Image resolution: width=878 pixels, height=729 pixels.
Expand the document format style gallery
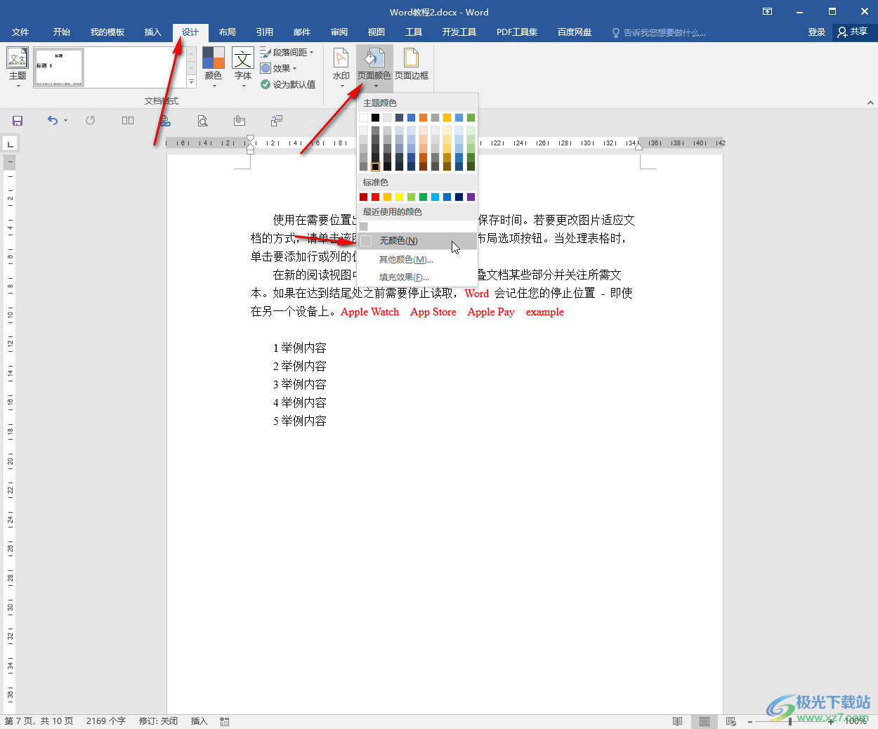click(x=191, y=81)
